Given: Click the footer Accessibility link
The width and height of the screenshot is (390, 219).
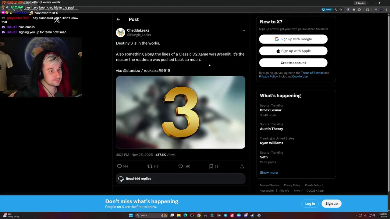Looking at the screenshot, I should 267,191.
